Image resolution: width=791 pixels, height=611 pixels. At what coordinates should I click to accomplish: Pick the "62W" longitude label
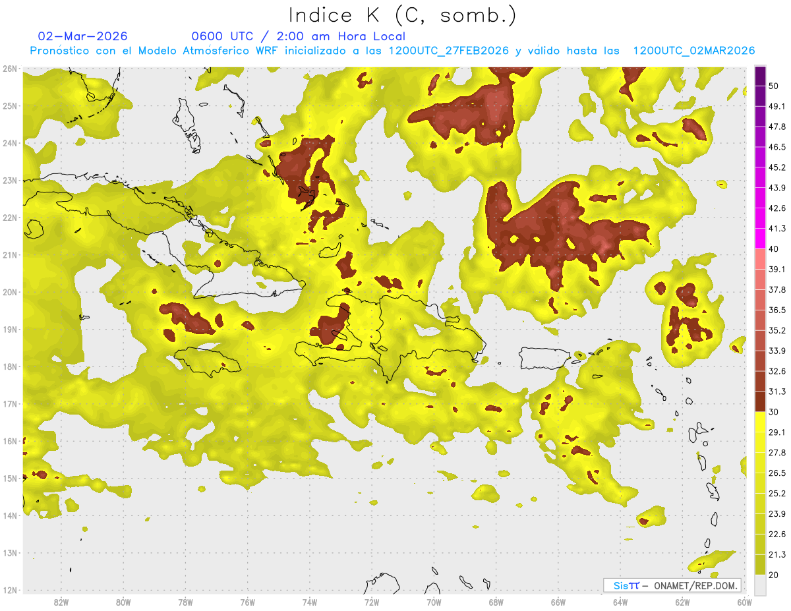click(x=682, y=602)
